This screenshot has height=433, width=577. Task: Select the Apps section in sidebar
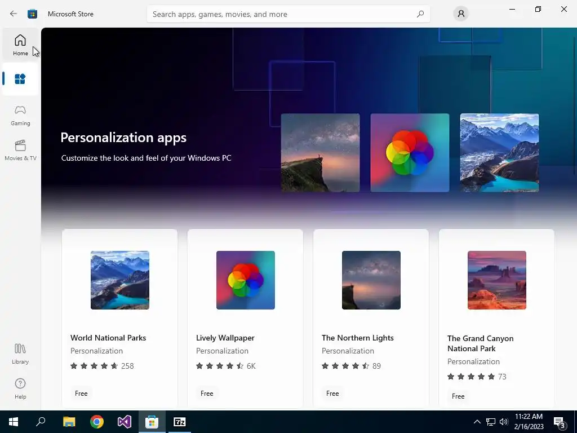pos(21,79)
